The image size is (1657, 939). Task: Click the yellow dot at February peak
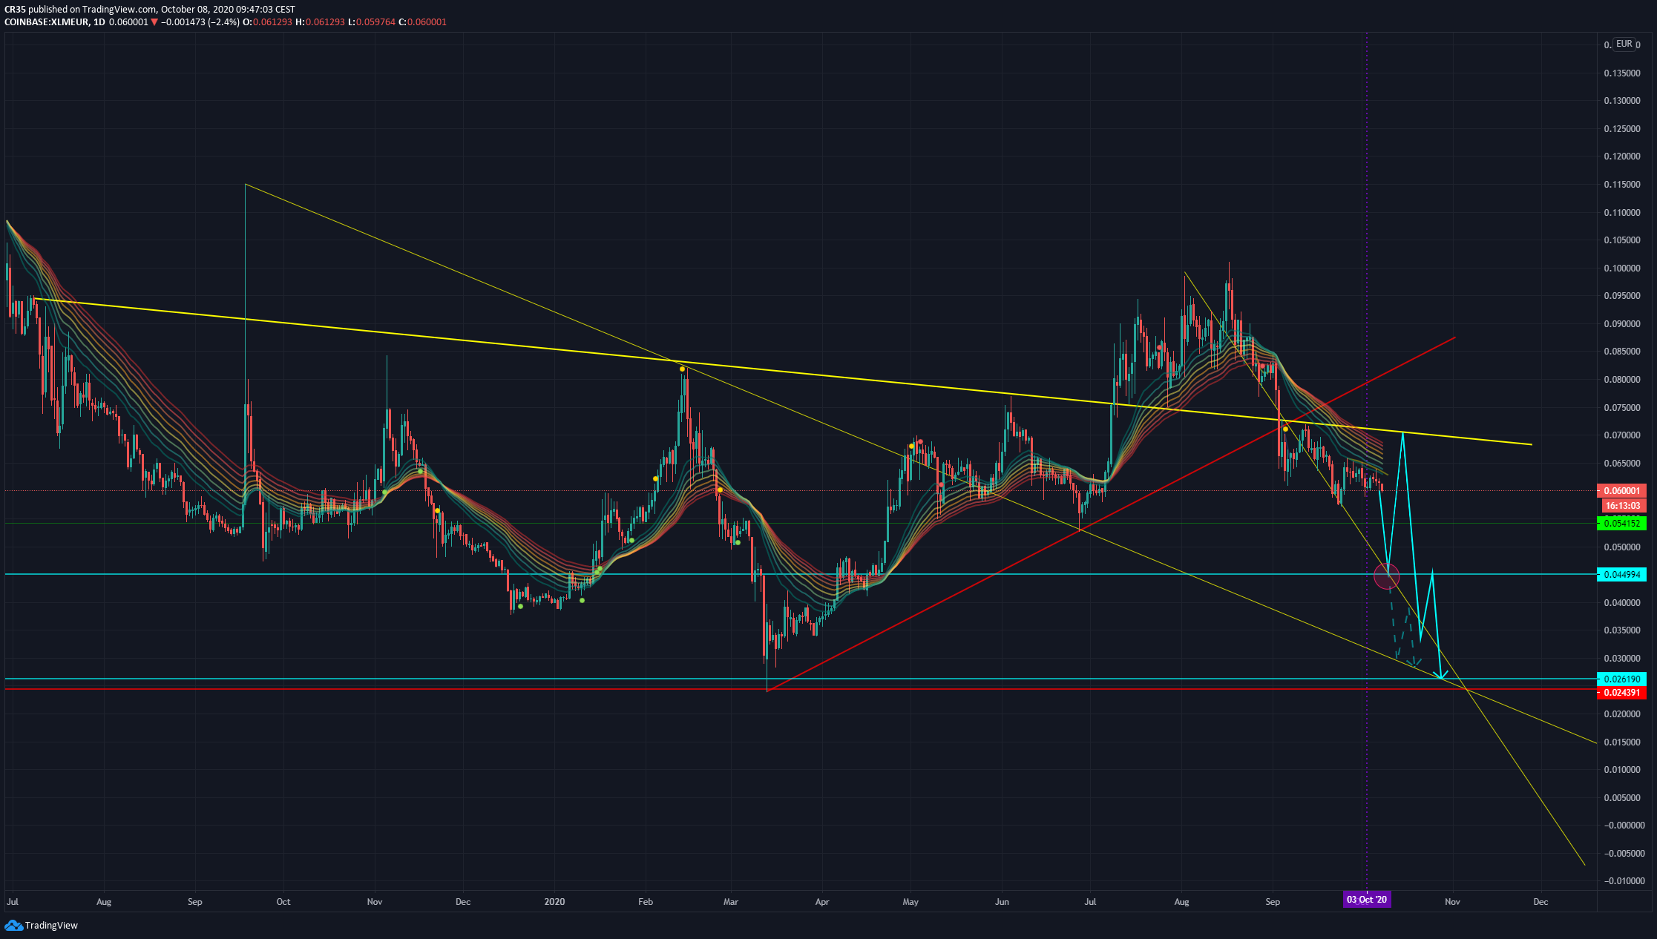pyautogui.click(x=682, y=369)
